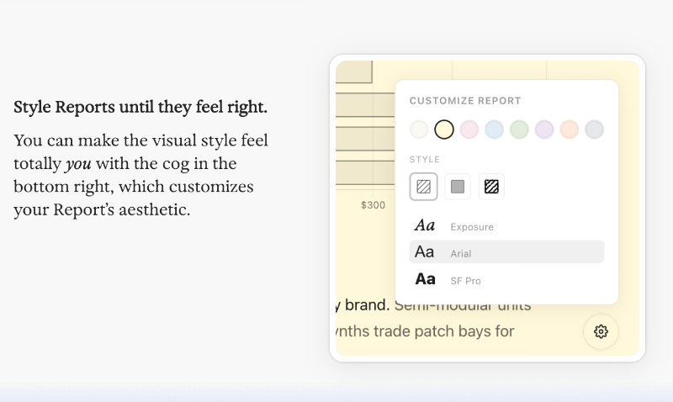Choose the solid gray fill style icon
673x402 pixels.
click(458, 187)
